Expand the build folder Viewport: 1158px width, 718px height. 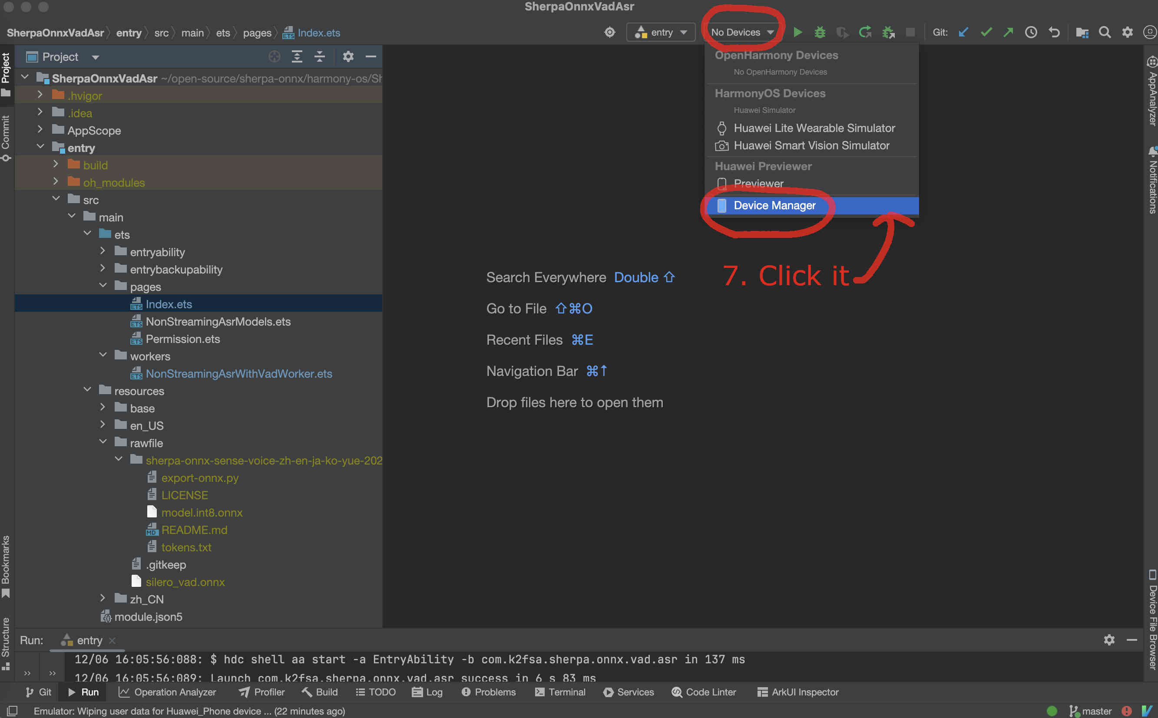pyautogui.click(x=56, y=164)
